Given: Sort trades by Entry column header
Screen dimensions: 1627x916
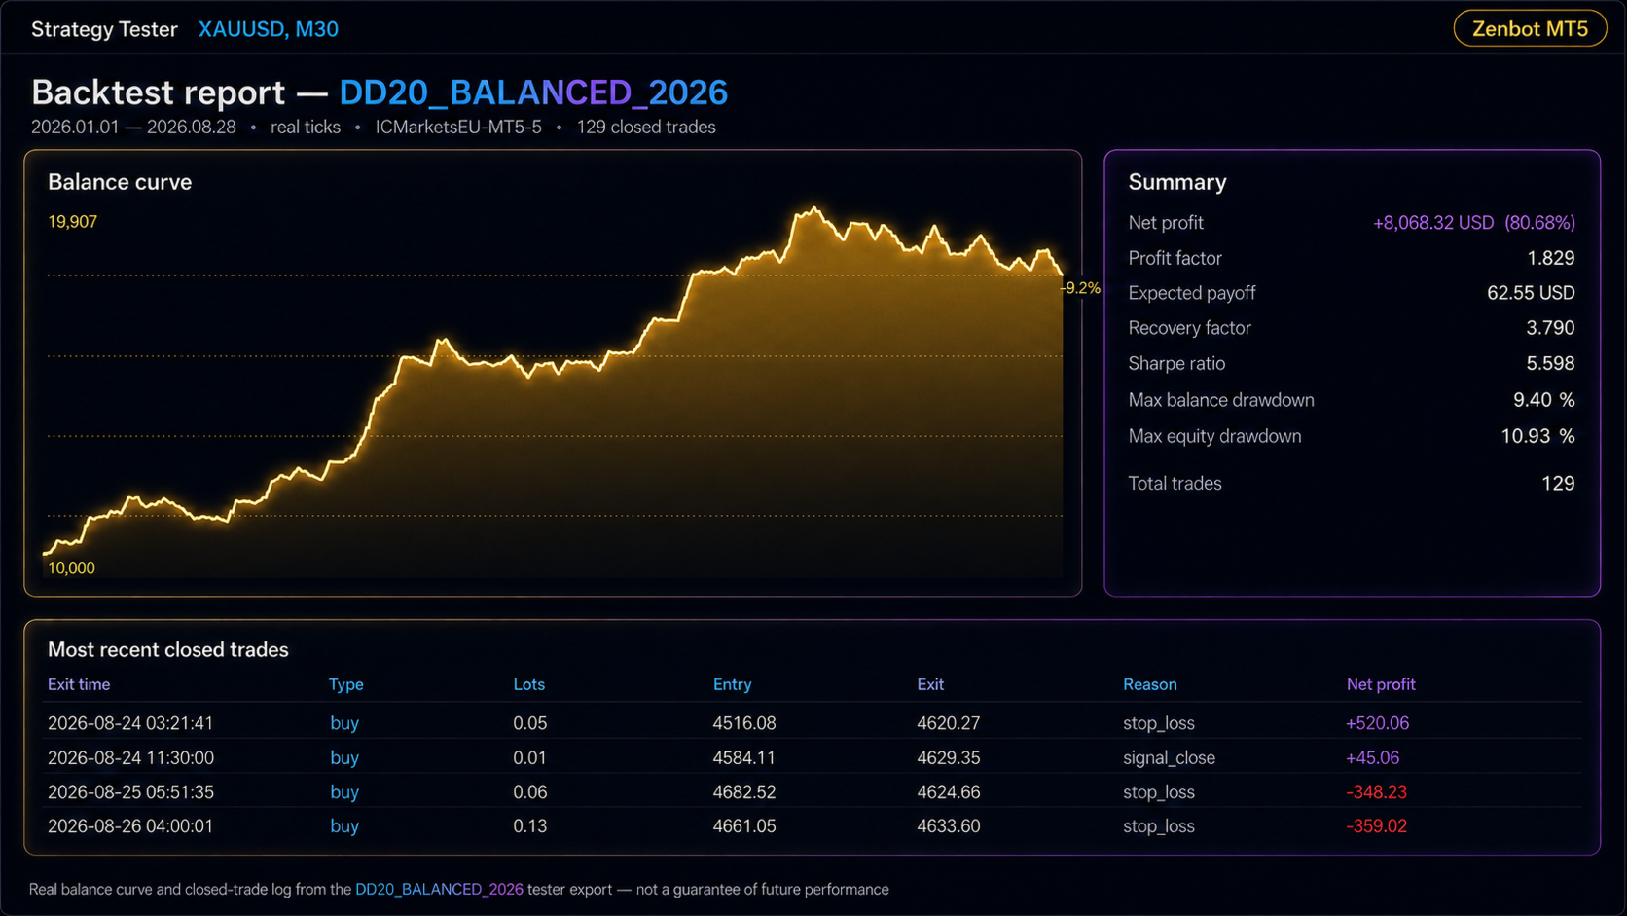Looking at the screenshot, I should (x=732, y=684).
